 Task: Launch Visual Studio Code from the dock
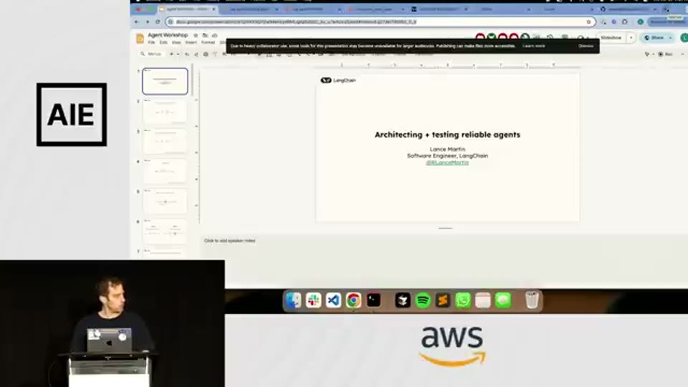pos(333,300)
